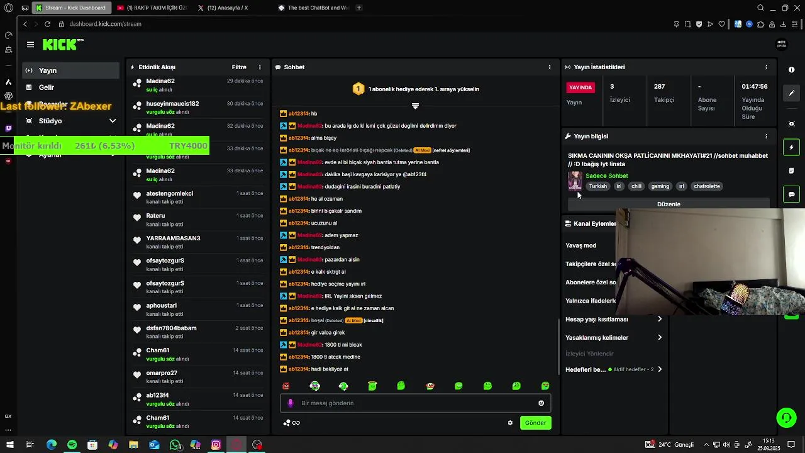Insert the red angry emote
Viewport: 805px width, 453px height.
pos(286,386)
